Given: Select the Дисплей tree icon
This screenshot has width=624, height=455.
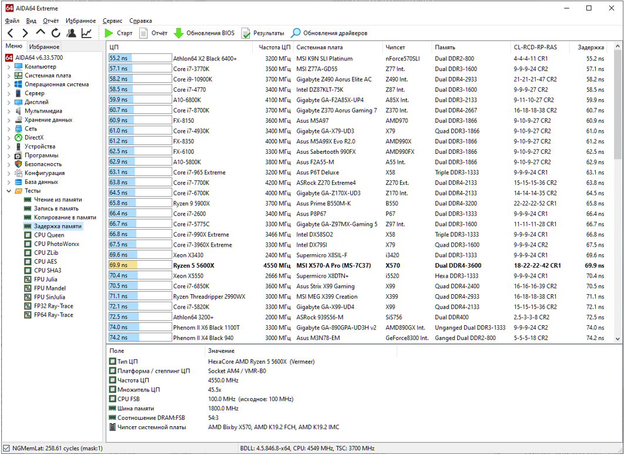Looking at the screenshot, I should coord(18,102).
